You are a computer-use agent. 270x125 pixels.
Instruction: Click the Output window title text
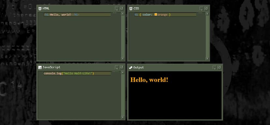click(x=139, y=68)
